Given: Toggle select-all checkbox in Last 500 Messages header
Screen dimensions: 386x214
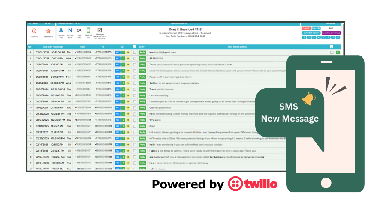Looking at the screenshot, I should point(332,47).
